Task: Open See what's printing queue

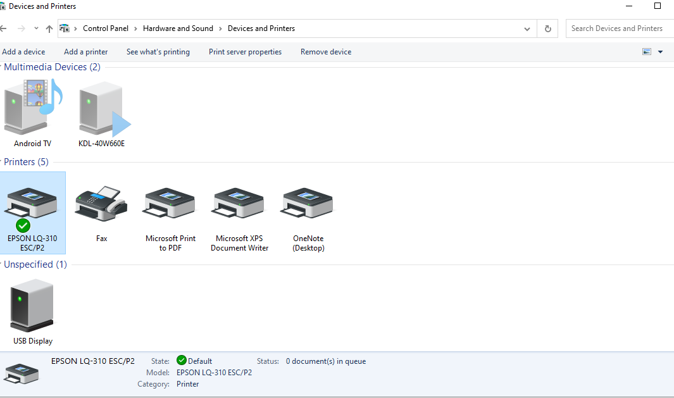Action: click(x=158, y=52)
